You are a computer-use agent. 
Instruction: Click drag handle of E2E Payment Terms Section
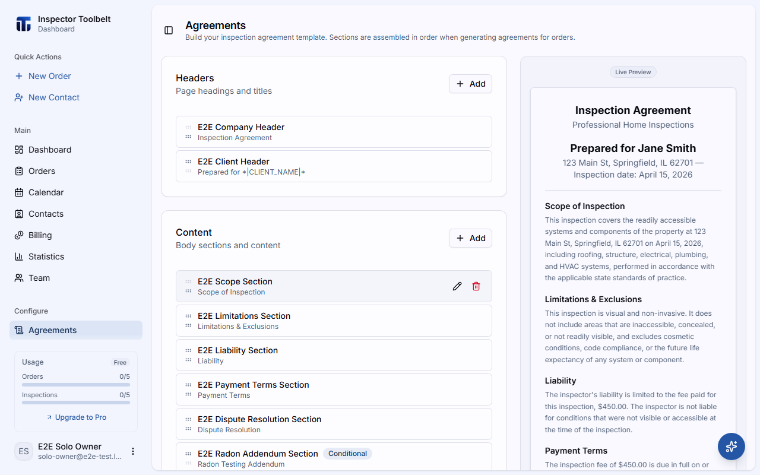point(188,389)
